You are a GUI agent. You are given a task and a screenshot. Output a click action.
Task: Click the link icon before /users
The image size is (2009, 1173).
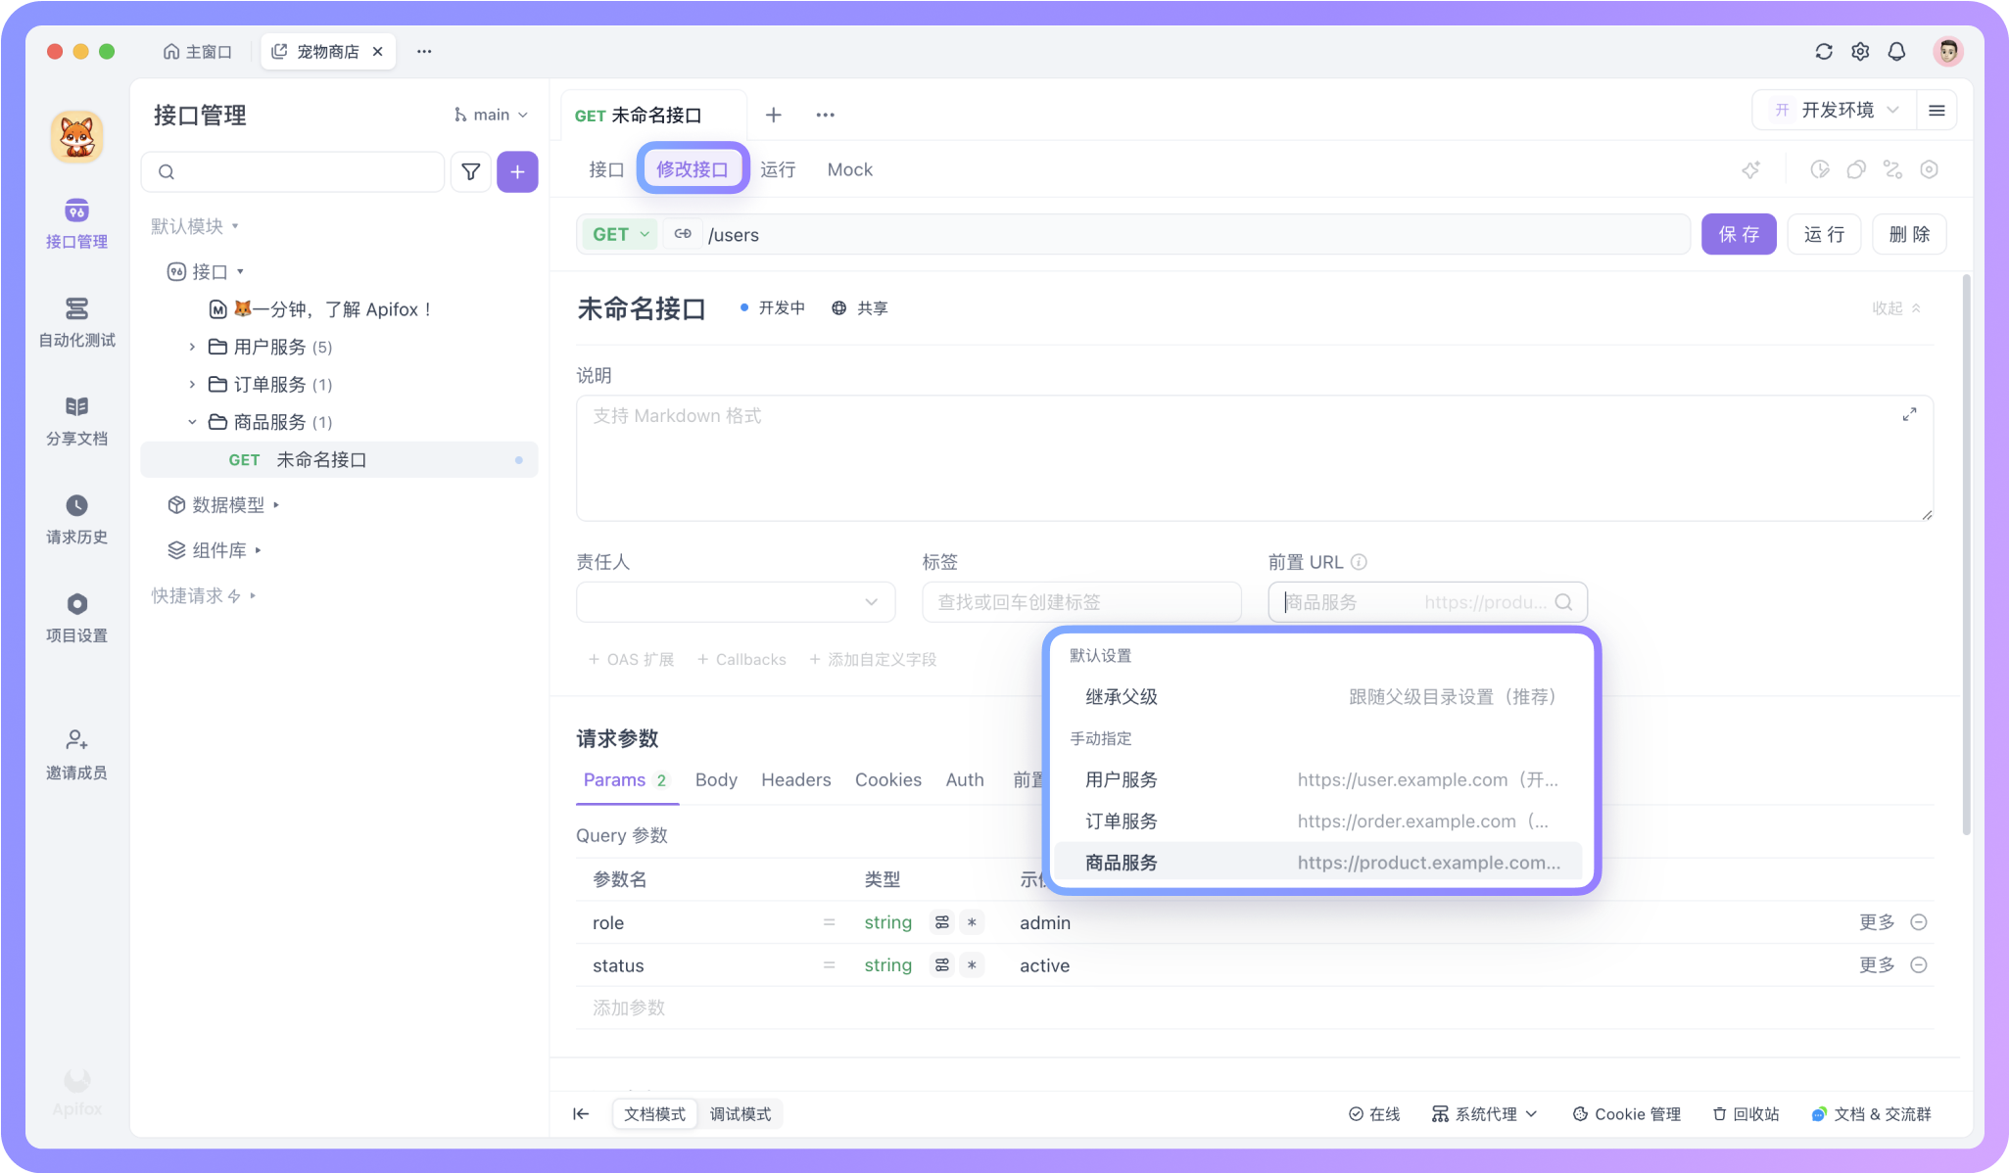683,235
